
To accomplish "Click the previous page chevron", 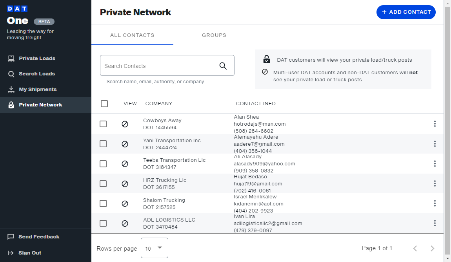I will coord(415,248).
